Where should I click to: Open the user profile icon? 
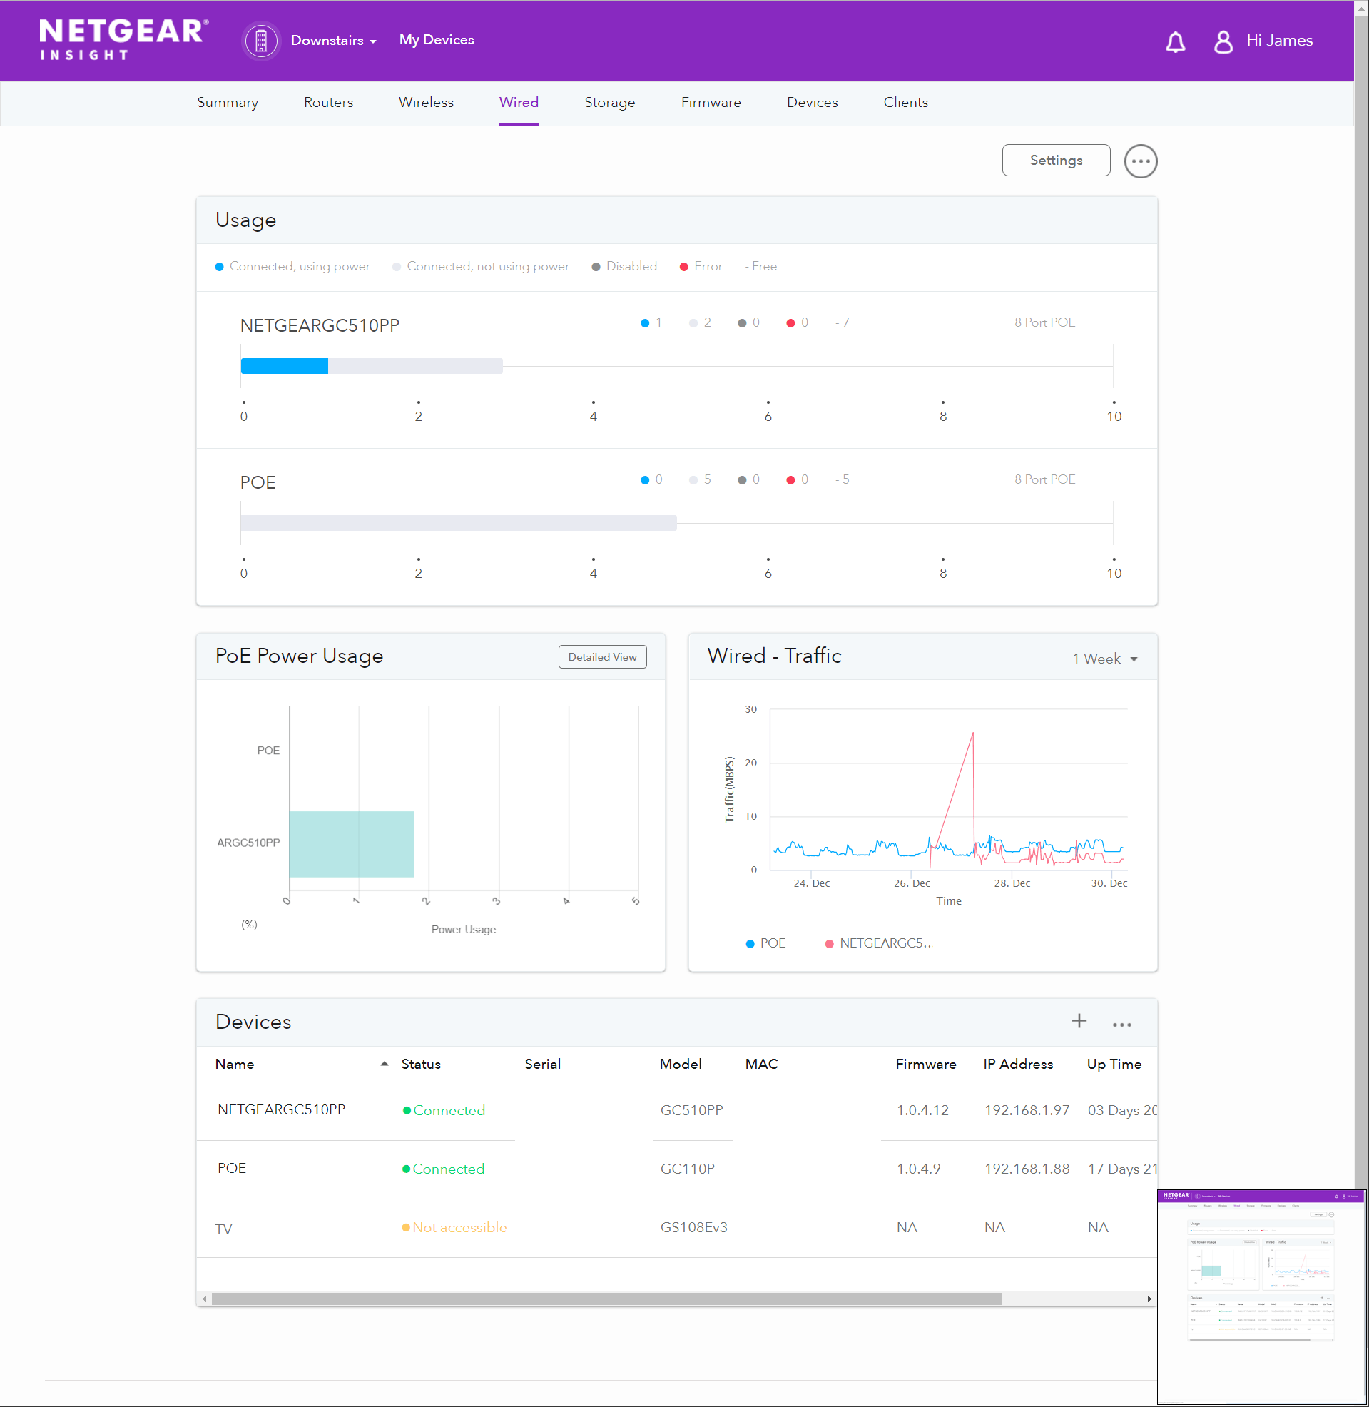click(1222, 41)
